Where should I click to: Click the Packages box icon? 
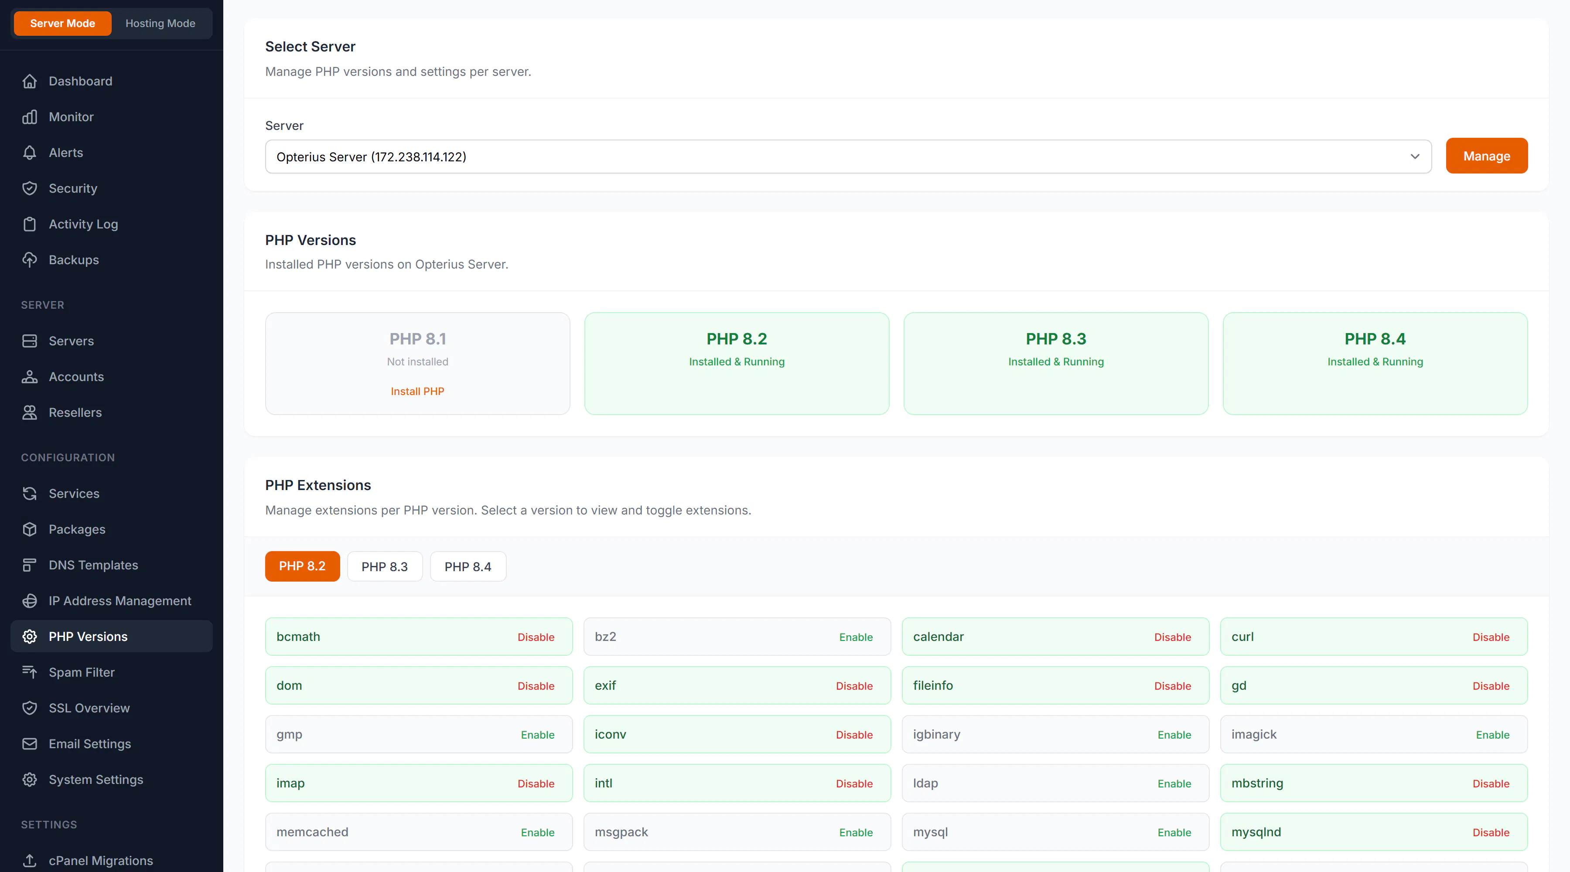point(29,529)
